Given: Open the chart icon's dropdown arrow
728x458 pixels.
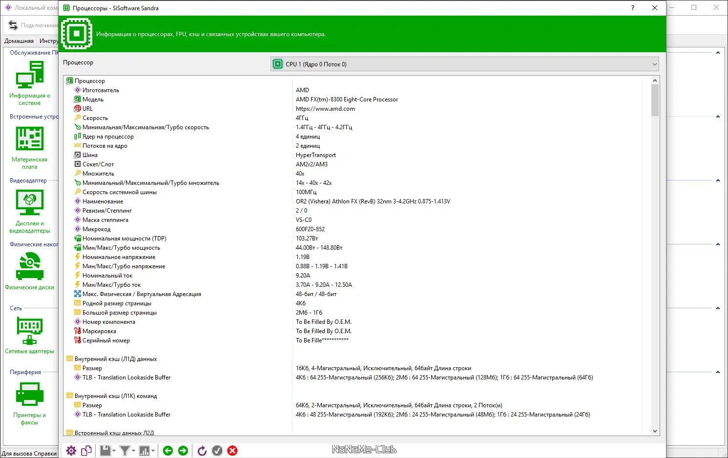Looking at the screenshot, I should coord(153,451).
